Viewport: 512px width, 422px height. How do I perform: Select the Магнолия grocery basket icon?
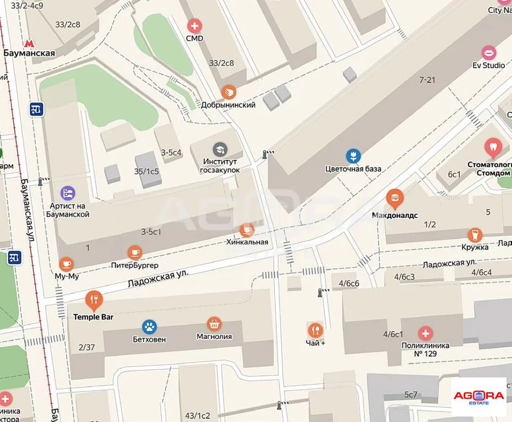(214, 324)
